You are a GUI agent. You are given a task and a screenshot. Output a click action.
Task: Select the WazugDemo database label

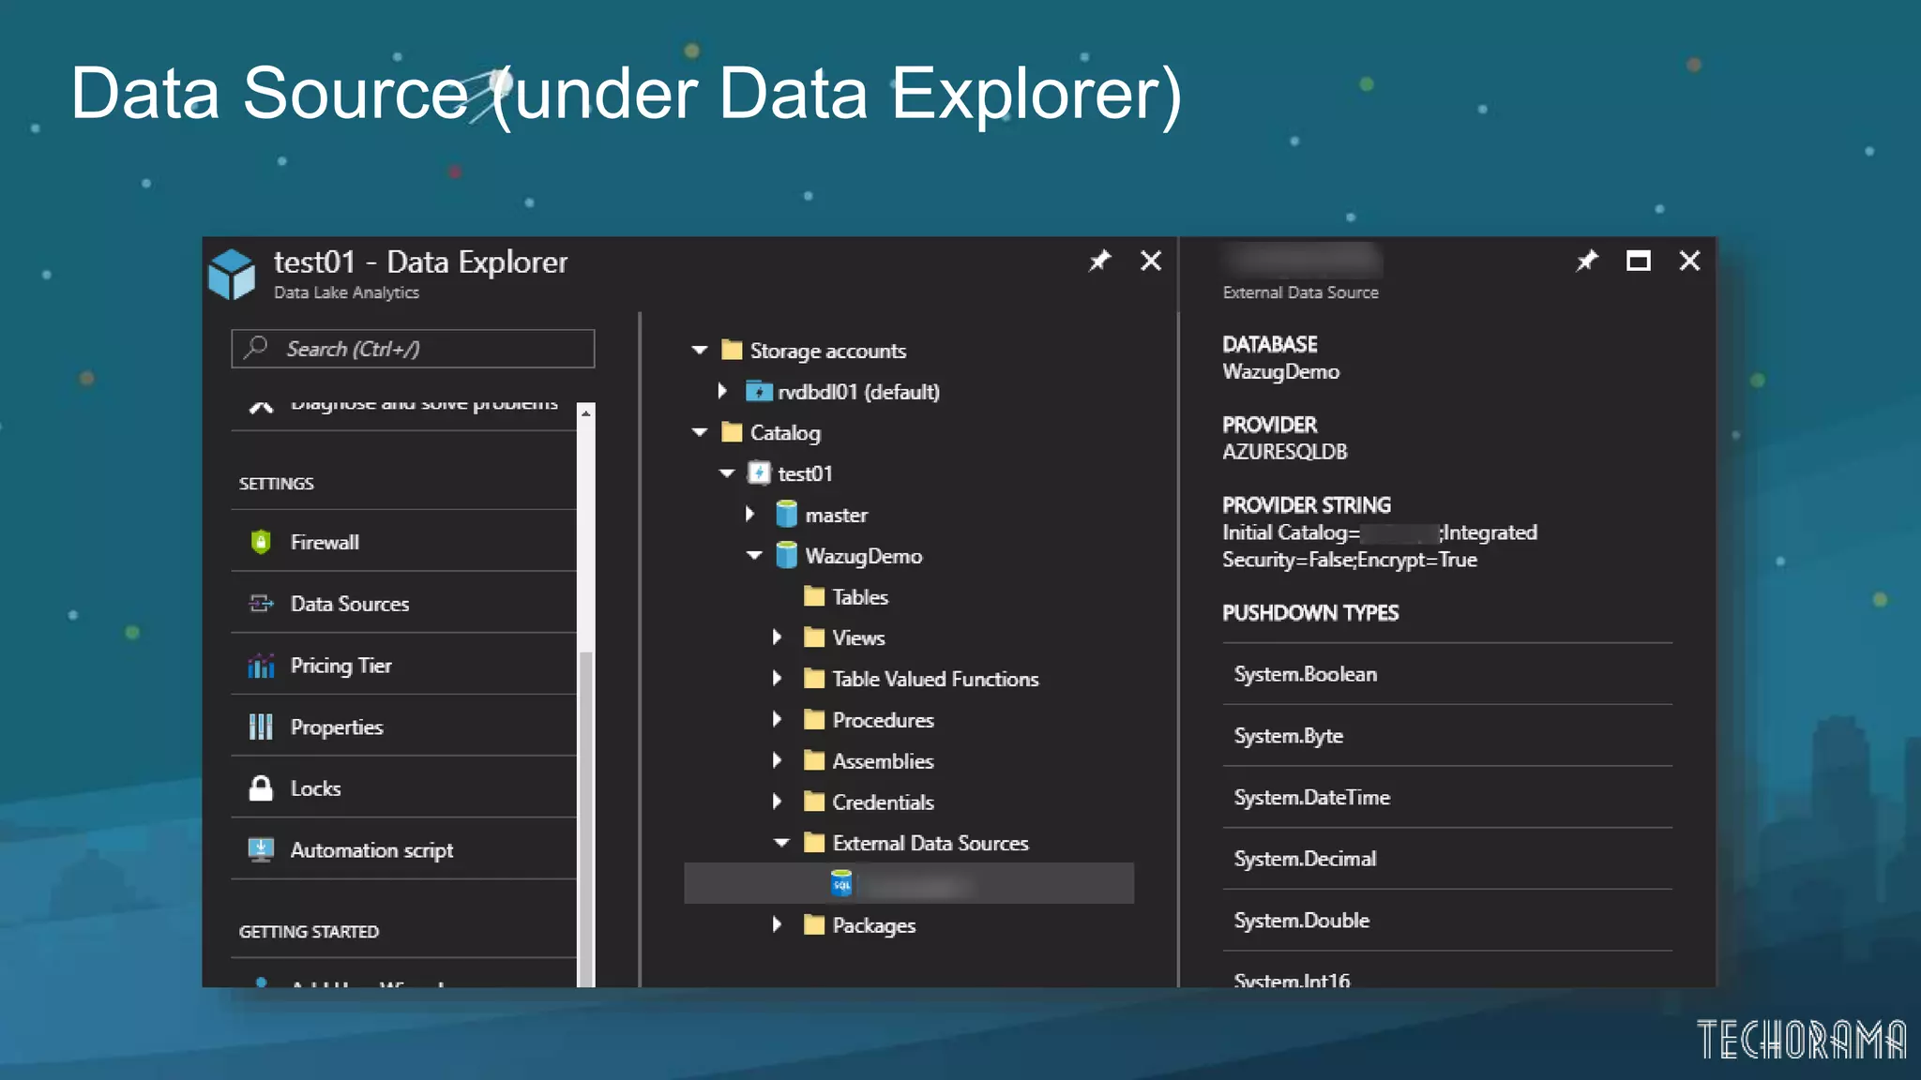(x=864, y=556)
